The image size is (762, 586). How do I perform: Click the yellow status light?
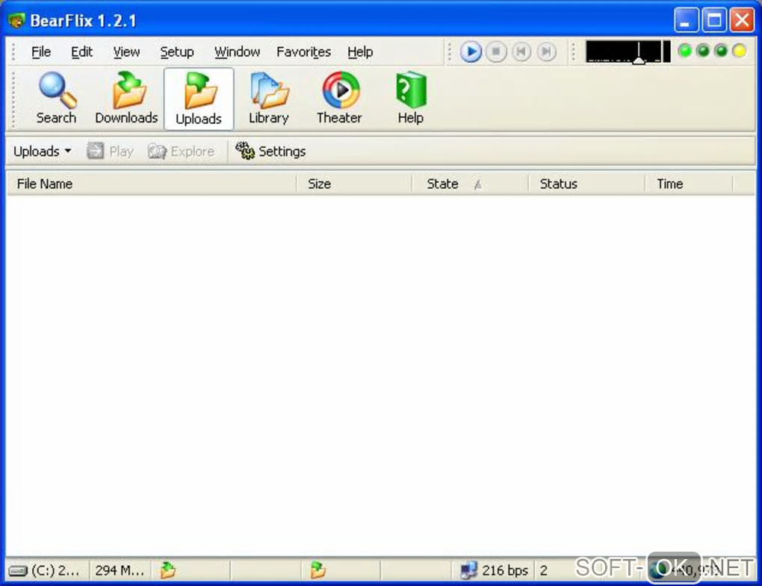click(x=740, y=51)
